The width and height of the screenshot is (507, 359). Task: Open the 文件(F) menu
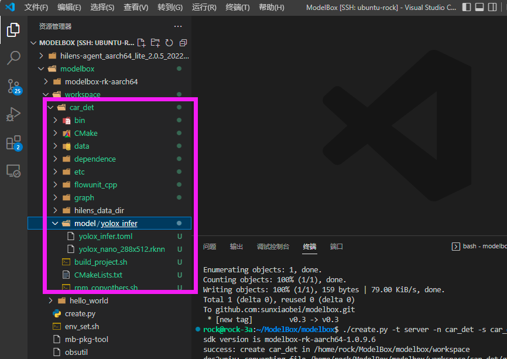pyautogui.click(x=36, y=8)
